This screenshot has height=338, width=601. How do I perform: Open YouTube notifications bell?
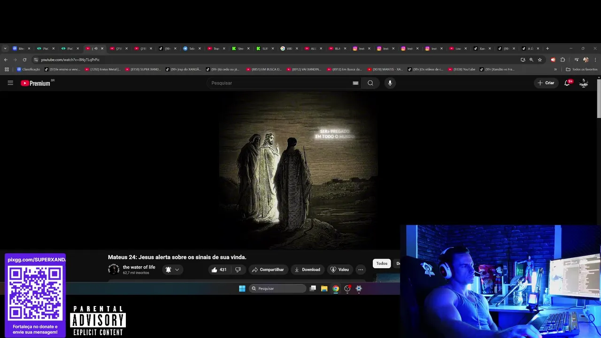(x=567, y=83)
